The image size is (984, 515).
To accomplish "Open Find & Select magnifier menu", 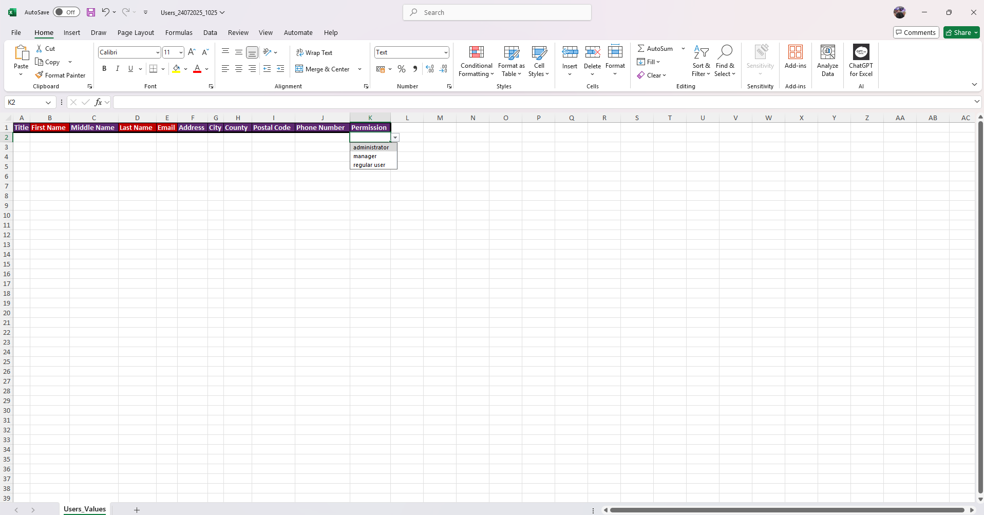I will pos(725,61).
